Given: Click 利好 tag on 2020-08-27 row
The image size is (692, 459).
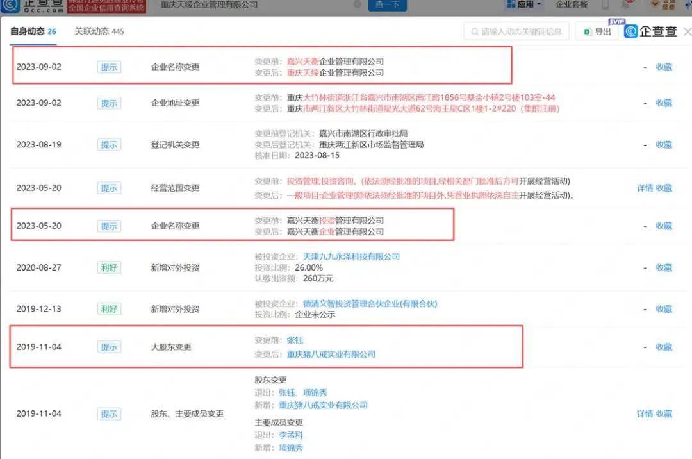Looking at the screenshot, I should click(109, 267).
